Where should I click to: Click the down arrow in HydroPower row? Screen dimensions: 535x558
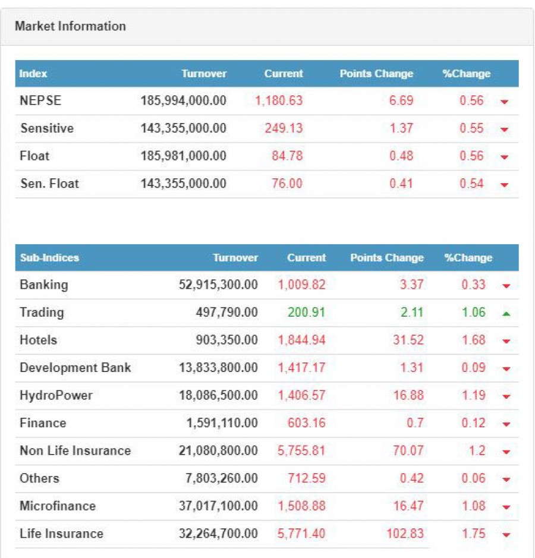[x=506, y=396]
